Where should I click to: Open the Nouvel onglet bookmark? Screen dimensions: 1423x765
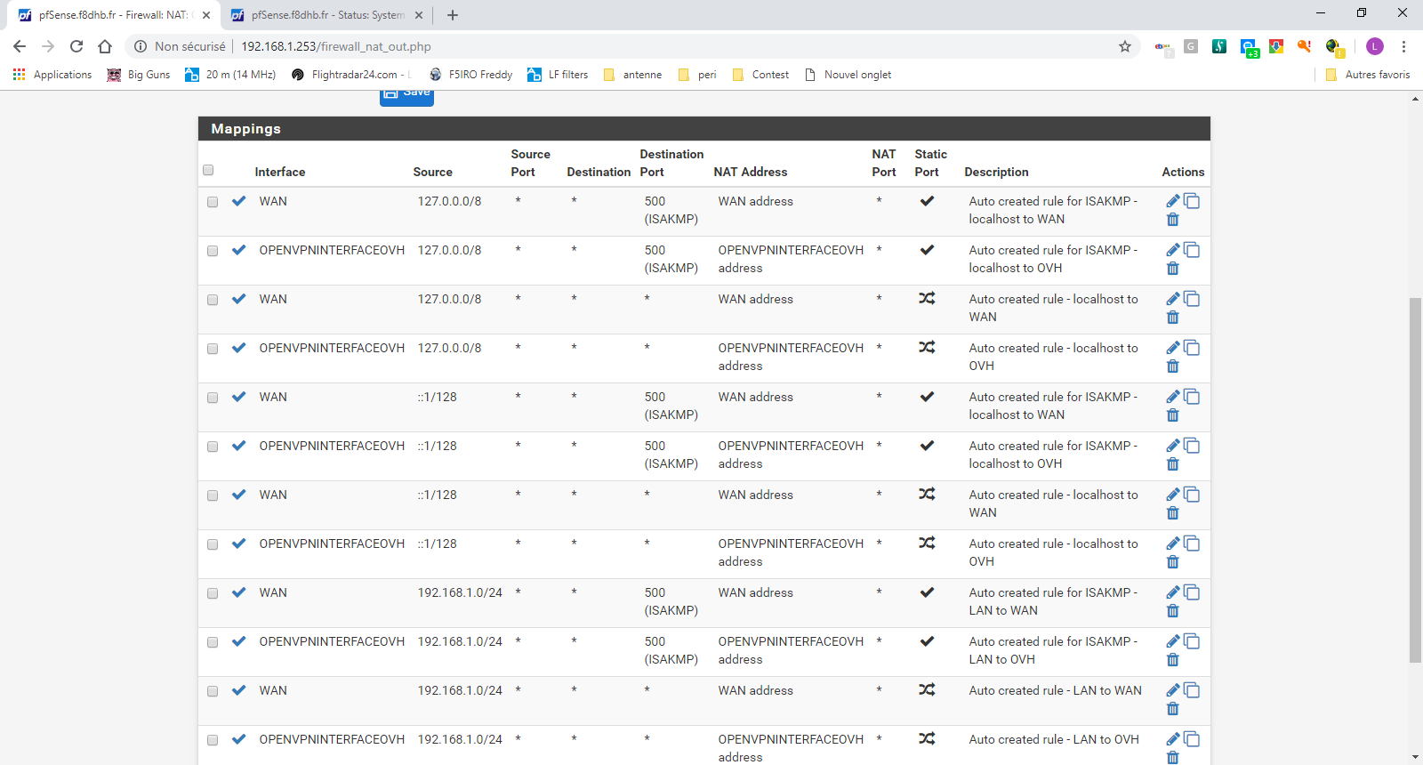[848, 75]
